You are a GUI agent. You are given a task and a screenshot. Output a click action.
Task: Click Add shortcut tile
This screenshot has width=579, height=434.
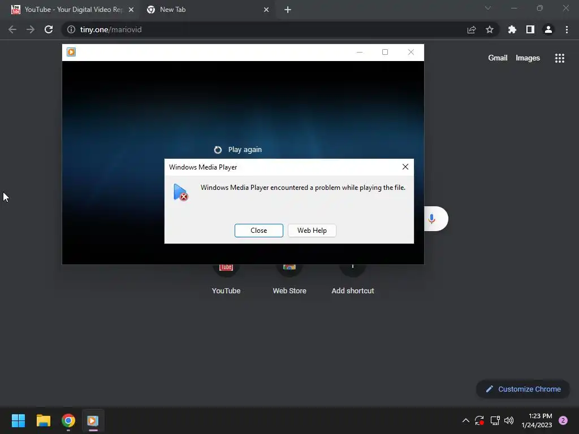point(353,279)
